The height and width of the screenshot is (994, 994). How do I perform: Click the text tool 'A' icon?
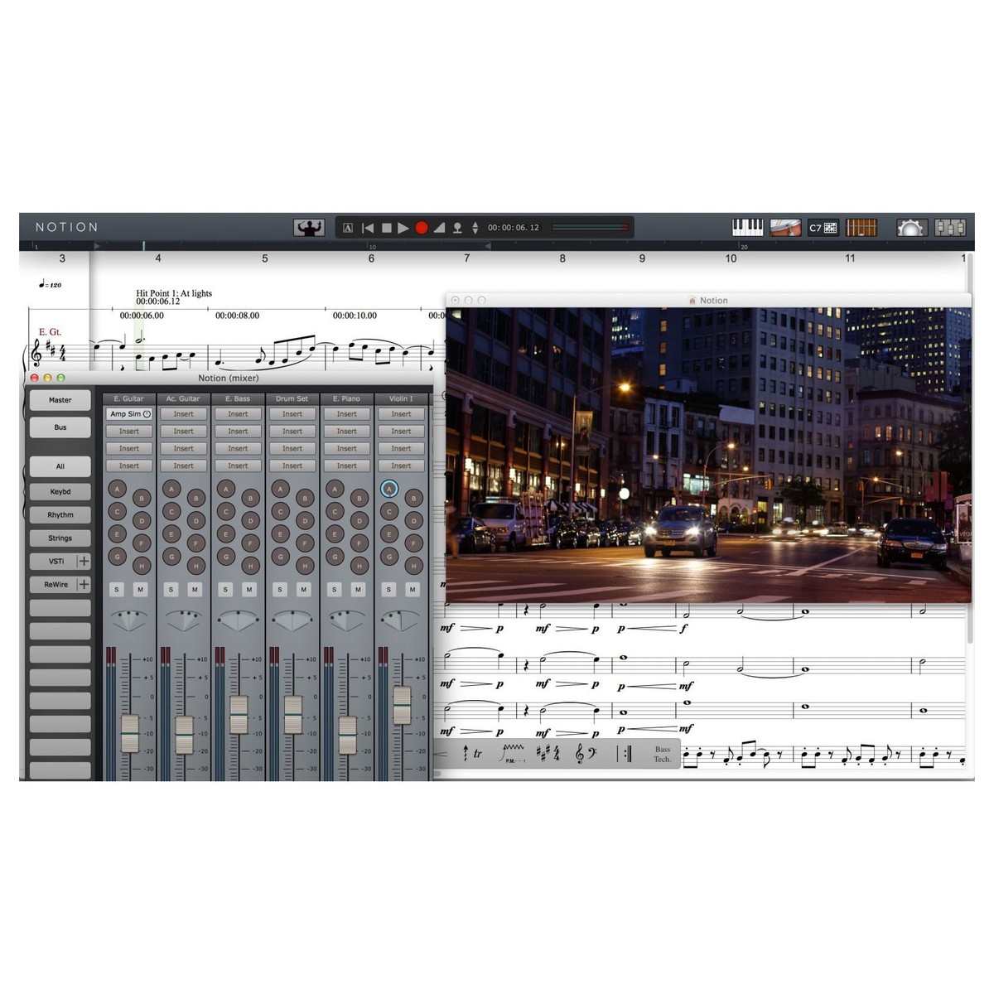pos(348,228)
